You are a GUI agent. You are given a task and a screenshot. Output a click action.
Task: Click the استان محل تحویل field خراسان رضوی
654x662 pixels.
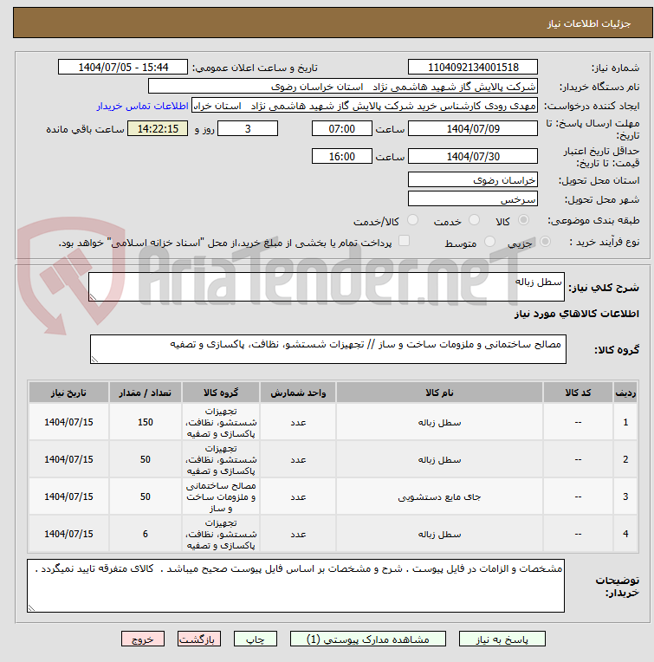click(x=473, y=180)
